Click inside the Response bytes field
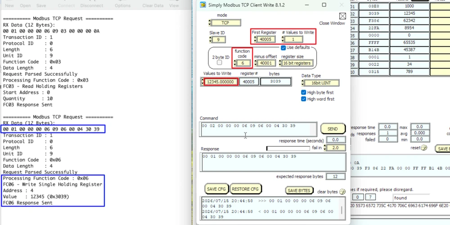Screen dimensions: 450x225 point(274,163)
